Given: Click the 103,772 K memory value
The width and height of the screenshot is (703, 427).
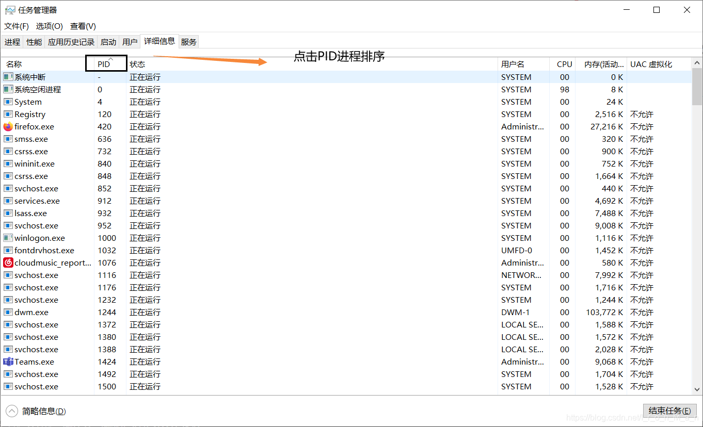Looking at the screenshot, I should click(x=605, y=312).
